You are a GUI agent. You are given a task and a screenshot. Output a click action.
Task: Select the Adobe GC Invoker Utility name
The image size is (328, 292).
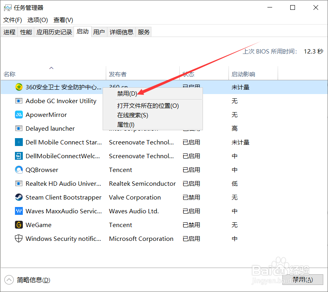point(61,101)
